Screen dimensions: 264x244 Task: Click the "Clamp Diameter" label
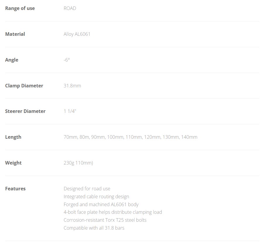coord(24,86)
